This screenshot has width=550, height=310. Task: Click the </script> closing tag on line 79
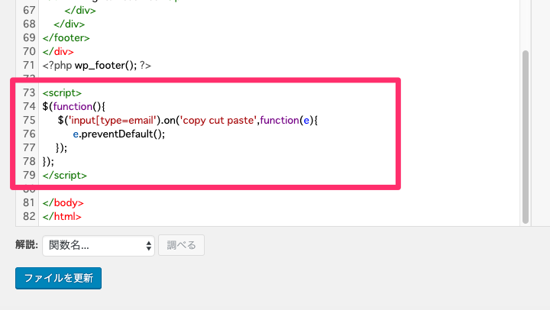coord(64,176)
